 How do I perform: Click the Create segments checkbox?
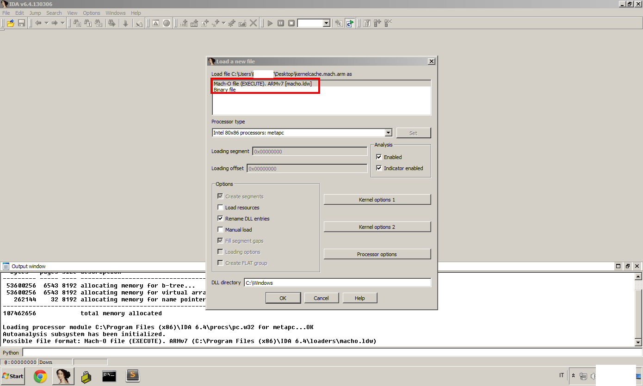(x=221, y=196)
